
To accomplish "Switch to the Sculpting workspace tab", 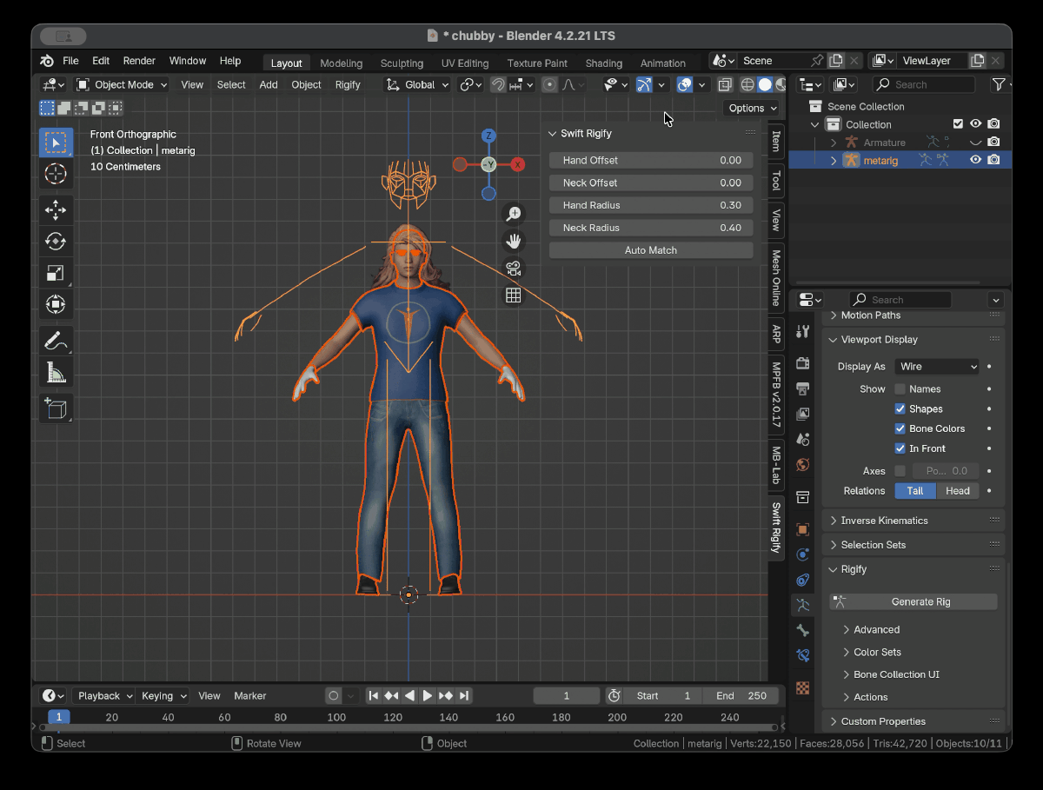I will (x=402, y=63).
